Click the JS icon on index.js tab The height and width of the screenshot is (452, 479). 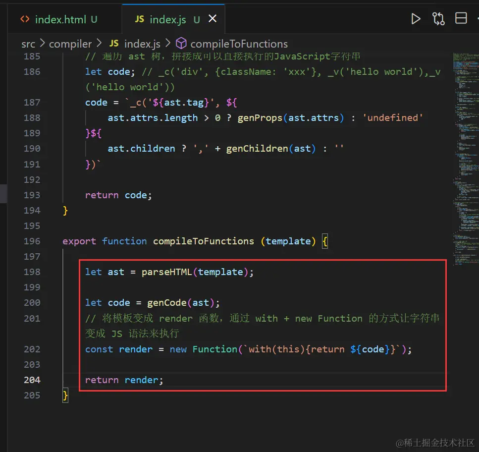[139, 19]
